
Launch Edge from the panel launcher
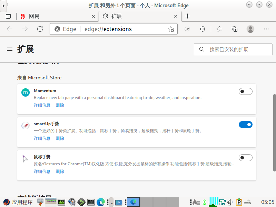[101, 202]
